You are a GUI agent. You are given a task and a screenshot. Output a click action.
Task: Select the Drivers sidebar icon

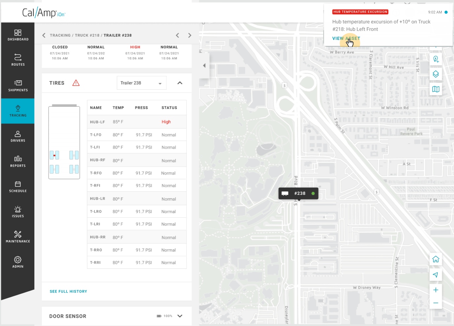[18, 134]
